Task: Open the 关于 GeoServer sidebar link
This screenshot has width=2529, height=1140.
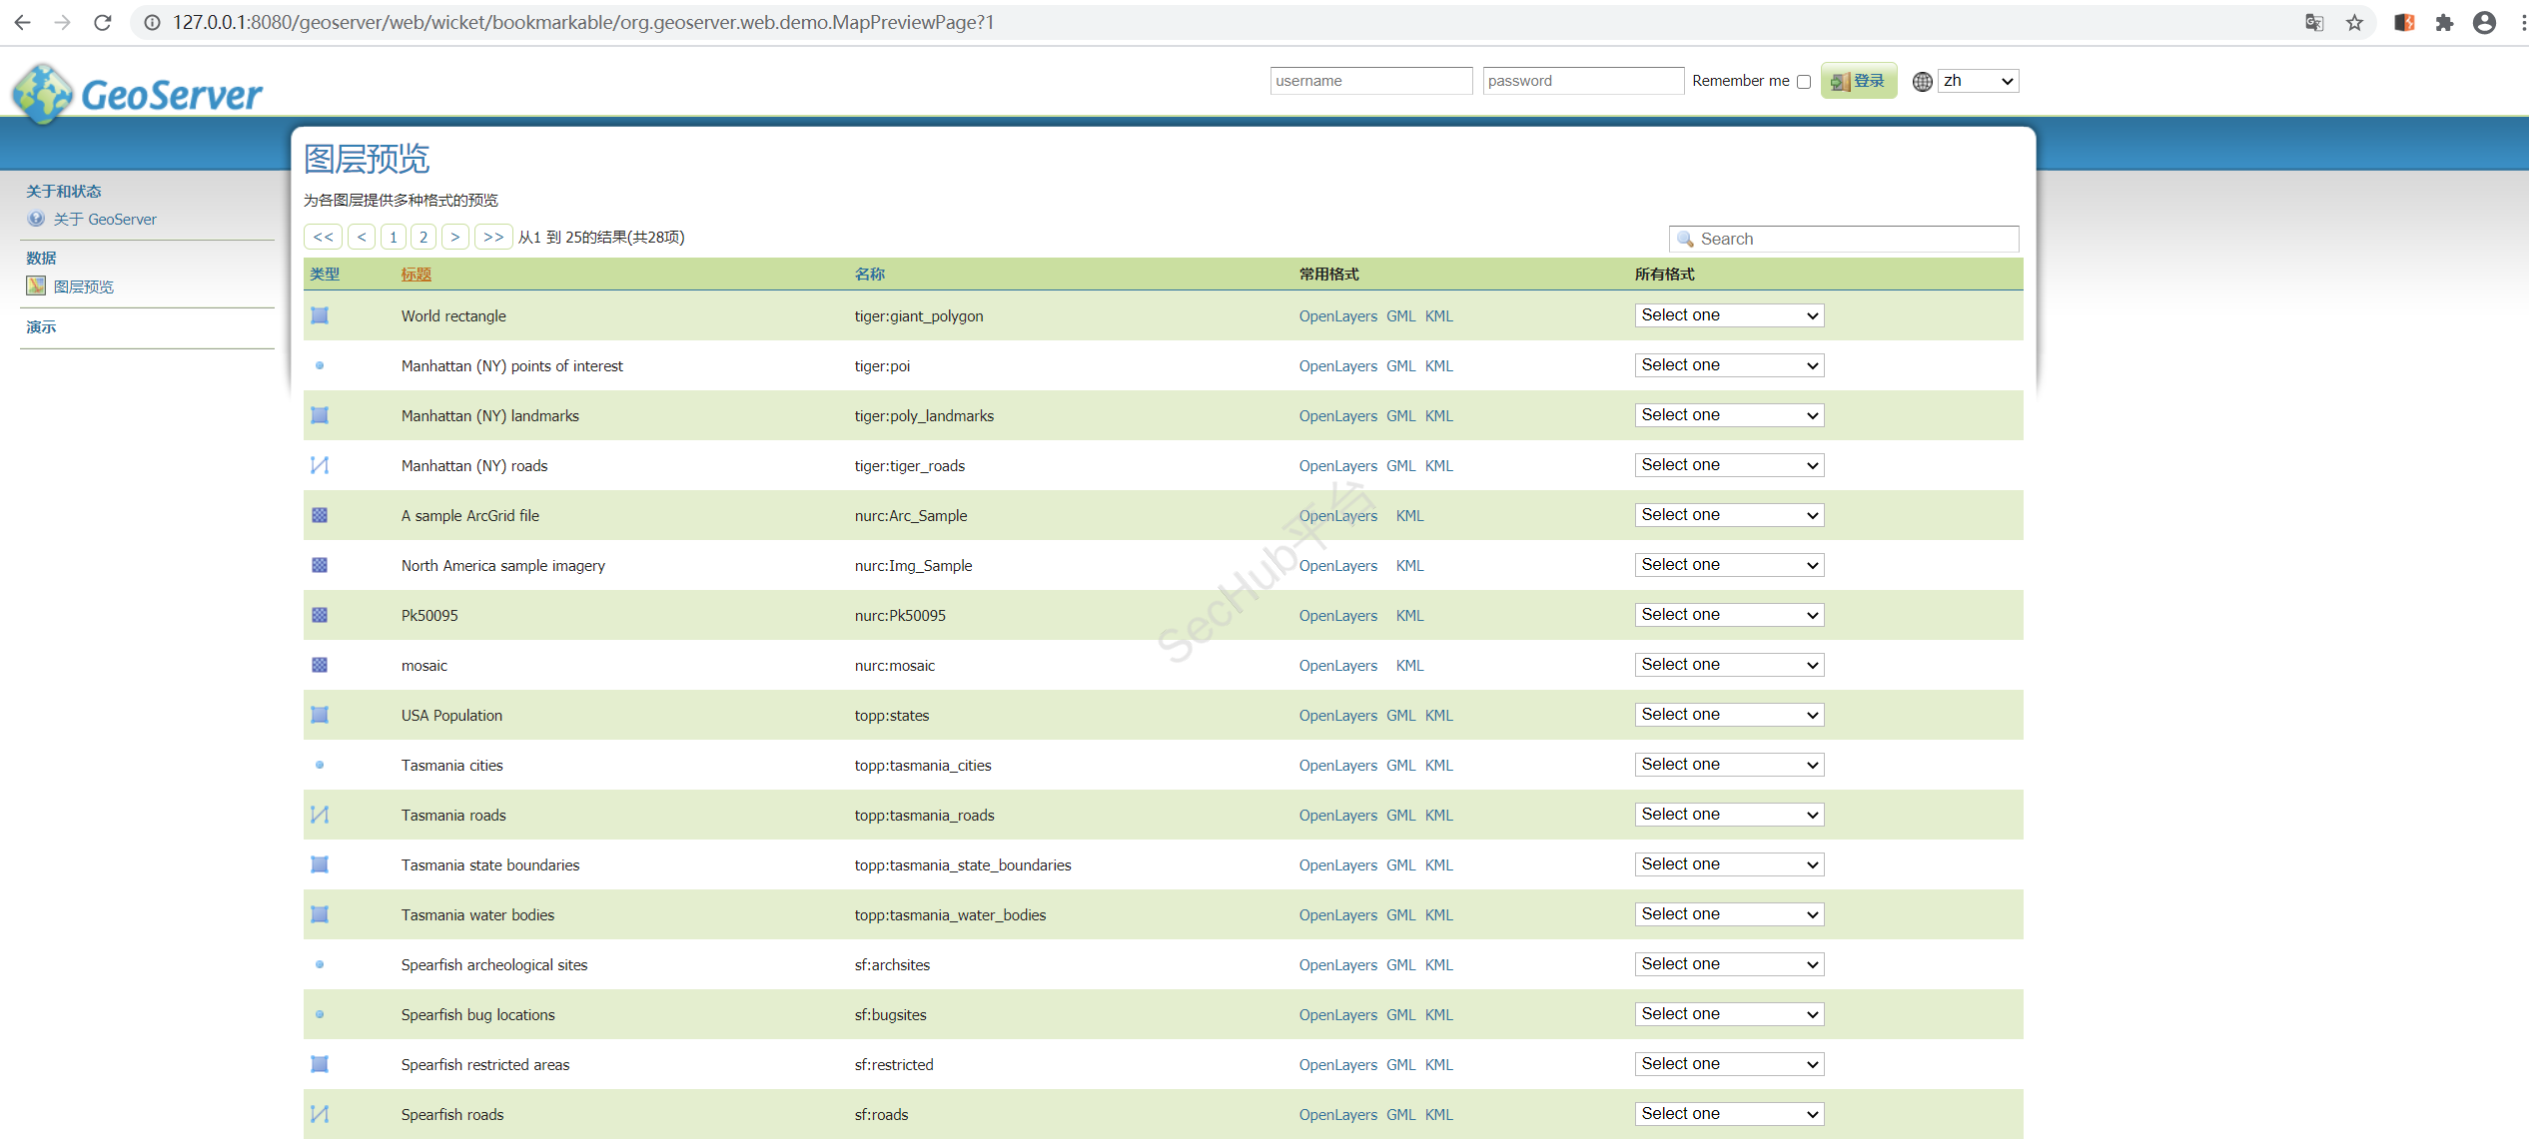Action: click(105, 219)
